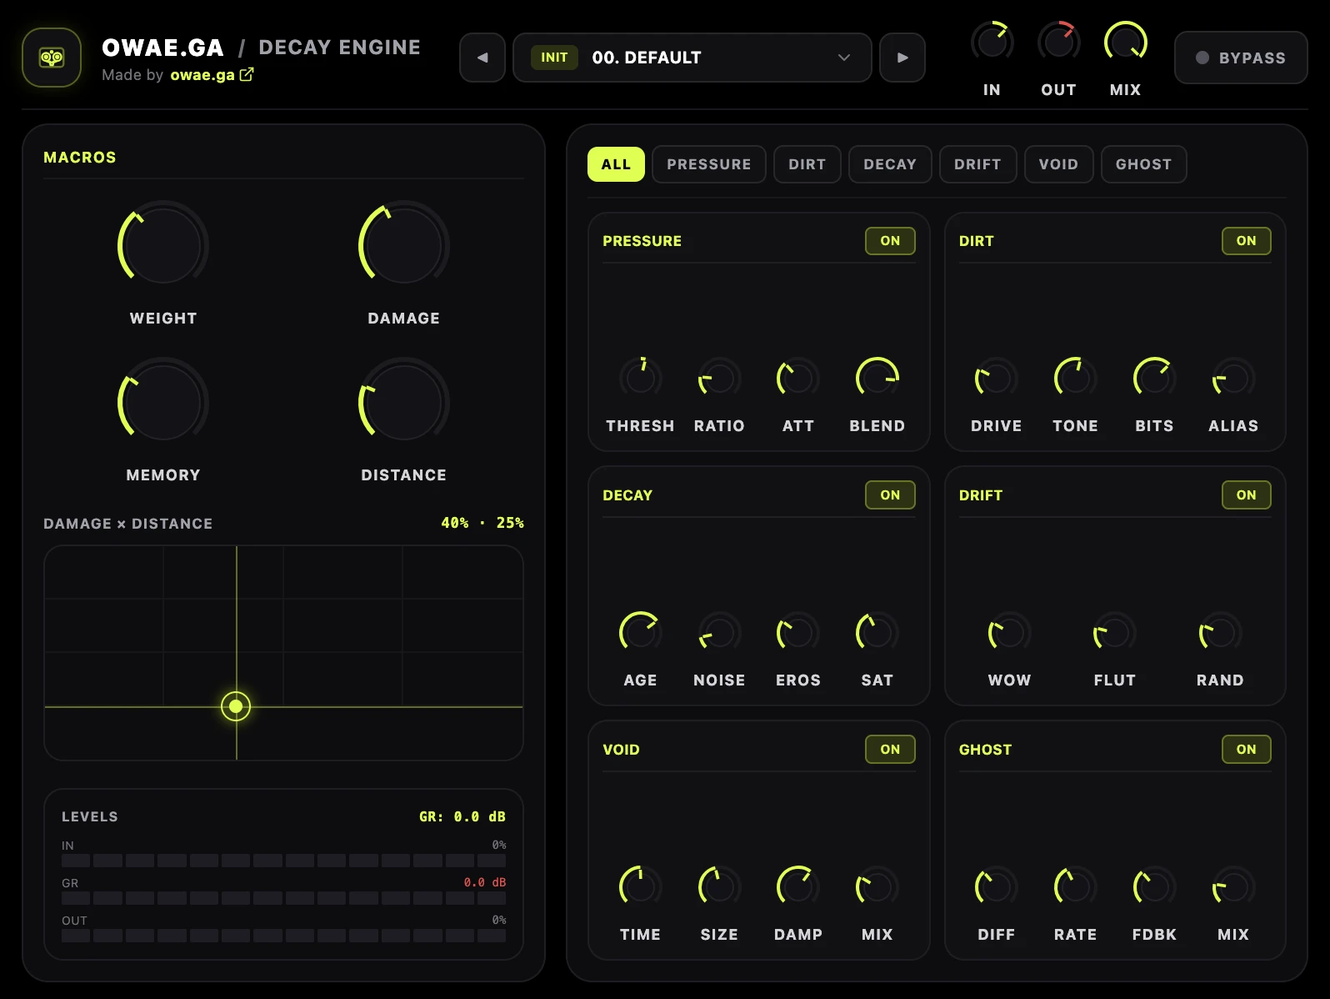Click the DISTANCE macro knob
Screen dimensions: 1330x999
(x=403, y=403)
